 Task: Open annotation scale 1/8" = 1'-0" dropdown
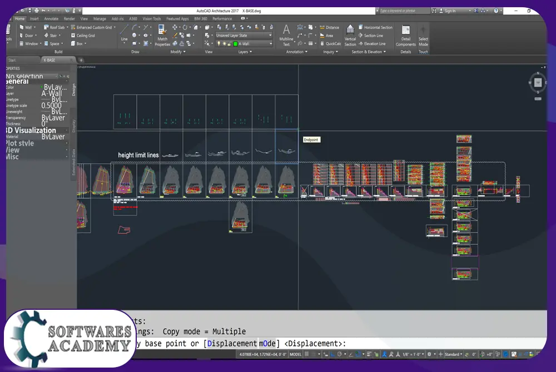tap(413, 354)
